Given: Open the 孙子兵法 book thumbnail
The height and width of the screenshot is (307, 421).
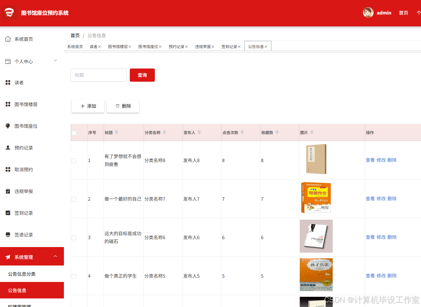Looking at the screenshot, I should click(x=316, y=275).
